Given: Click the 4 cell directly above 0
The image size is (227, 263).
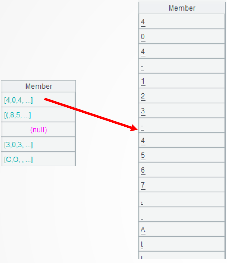Looking at the screenshot, I should 143,22.
